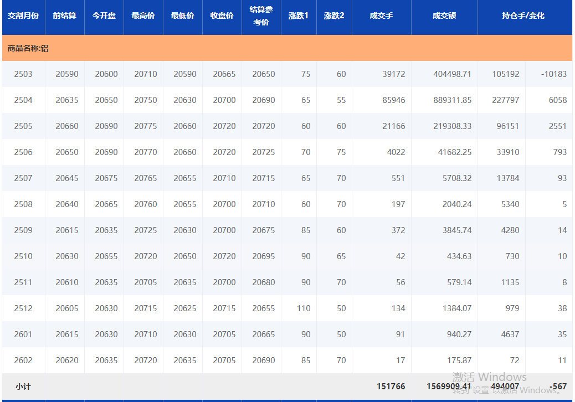The width and height of the screenshot is (575, 402).
Task: Click the 结算参考价 column header
Action: point(261,16)
